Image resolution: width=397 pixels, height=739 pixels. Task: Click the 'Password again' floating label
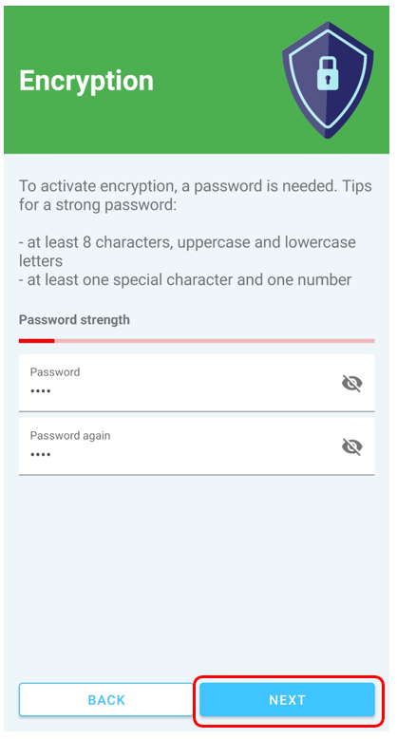pyautogui.click(x=70, y=435)
